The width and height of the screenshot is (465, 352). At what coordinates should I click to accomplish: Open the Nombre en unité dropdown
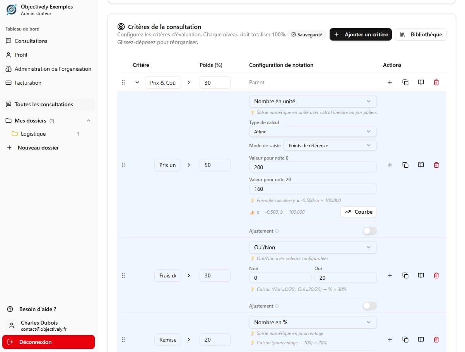click(313, 101)
